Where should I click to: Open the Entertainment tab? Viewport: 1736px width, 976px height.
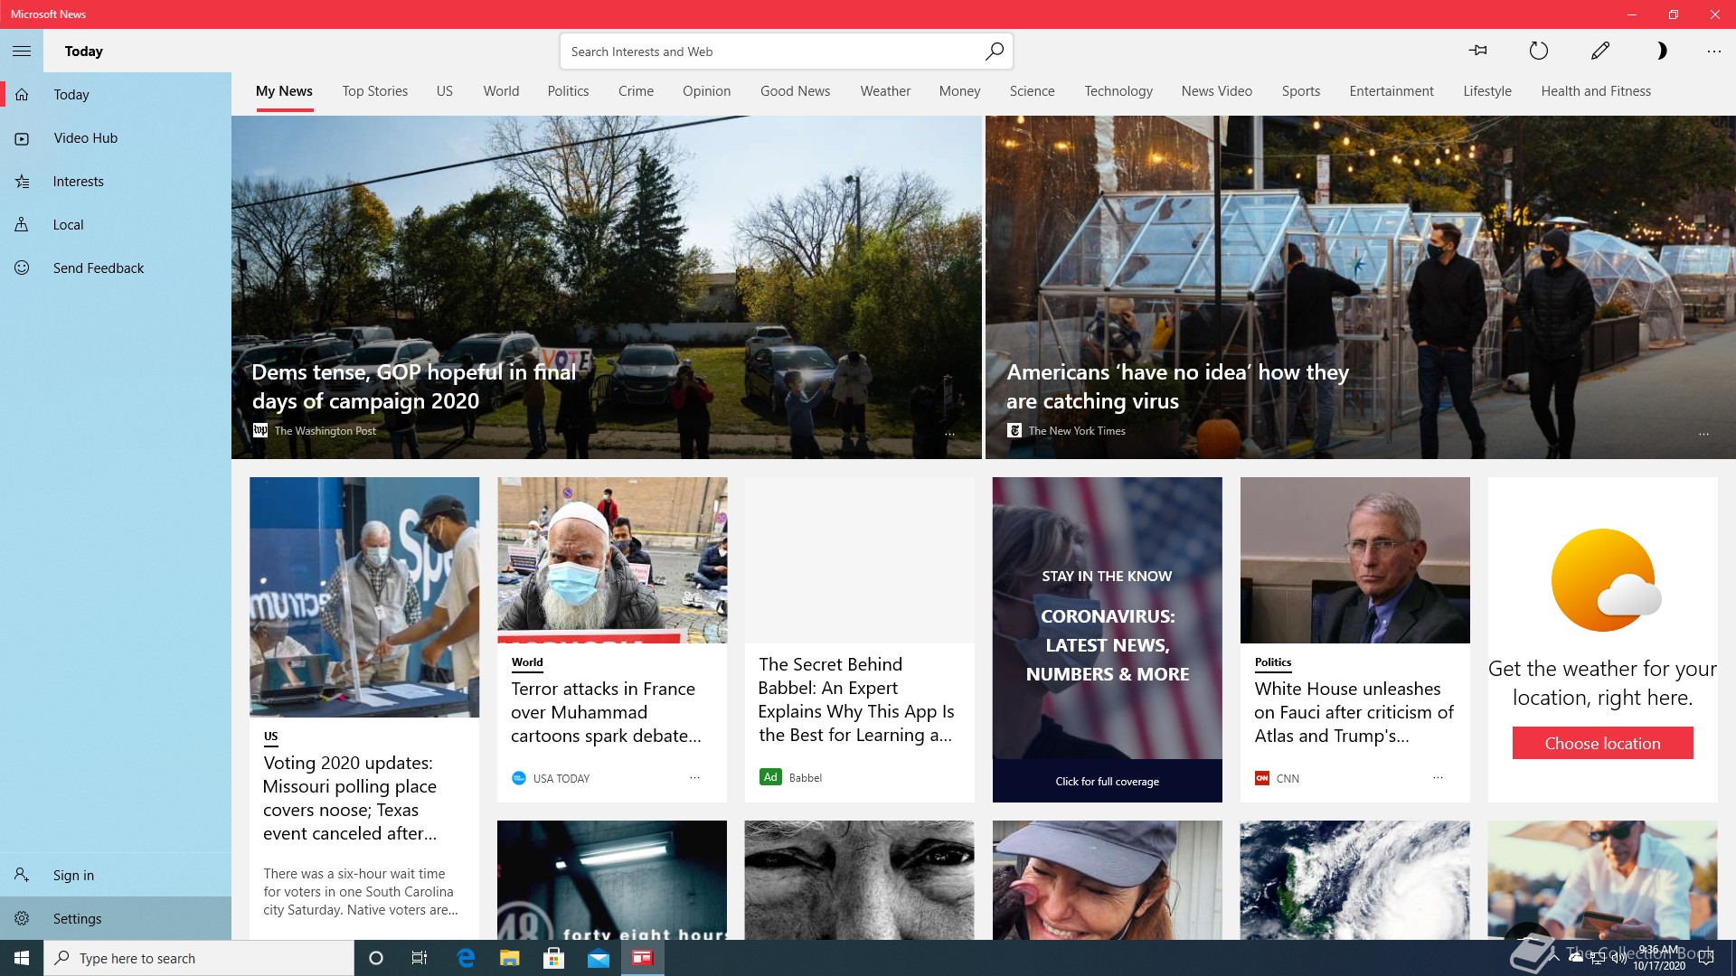pyautogui.click(x=1391, y=91)
